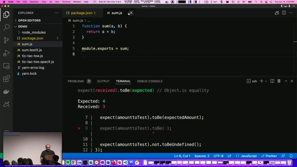Click the icon left of split editor
Image resolution: width=297 pixels, height=167 pixels.
point(277,13)
